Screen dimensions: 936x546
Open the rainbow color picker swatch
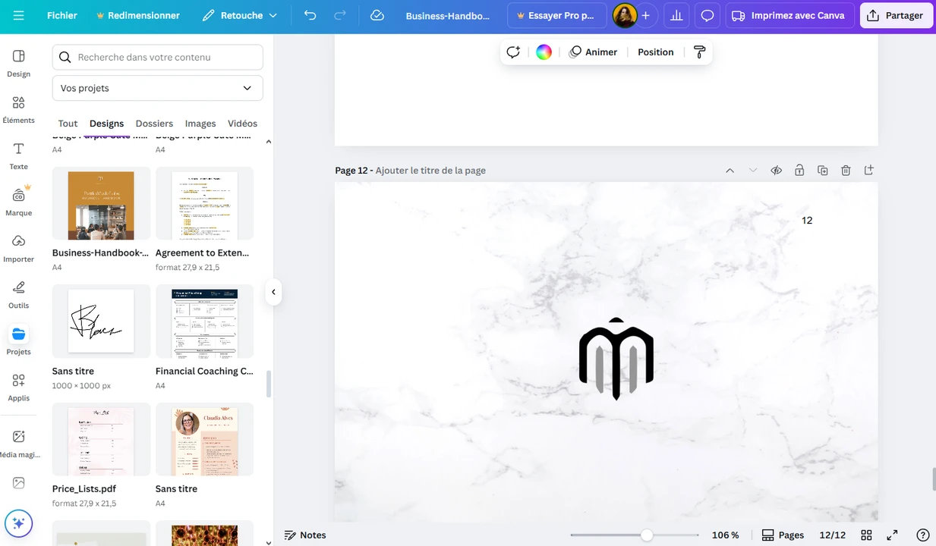(544, 52)
